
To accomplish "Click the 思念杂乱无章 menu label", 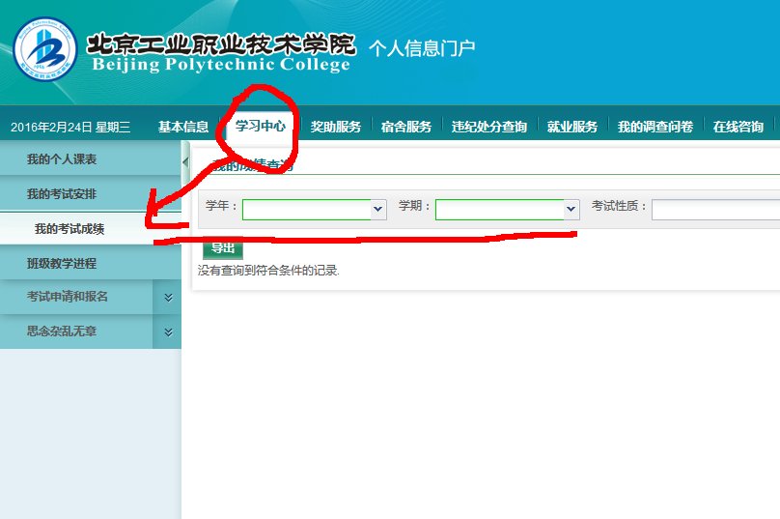I will (62, 332).
